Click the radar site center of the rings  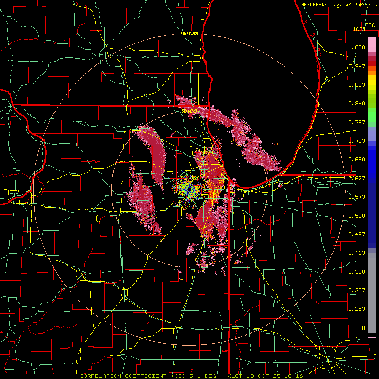pyautogui.click(x=189, y=190)
